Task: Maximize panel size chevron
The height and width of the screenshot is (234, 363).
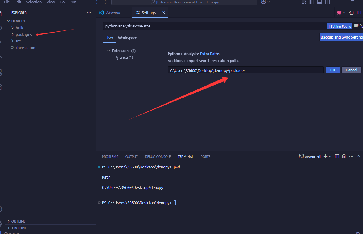Action: (x=359, y=157)
